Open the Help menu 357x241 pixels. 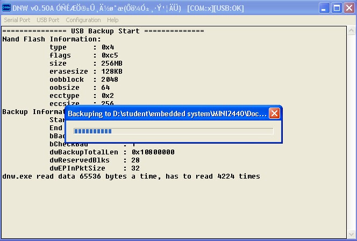(113, 20)
